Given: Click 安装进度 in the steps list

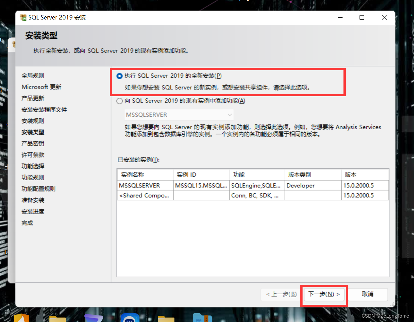Looking at the screenshot, I should [x=33, y=212].
